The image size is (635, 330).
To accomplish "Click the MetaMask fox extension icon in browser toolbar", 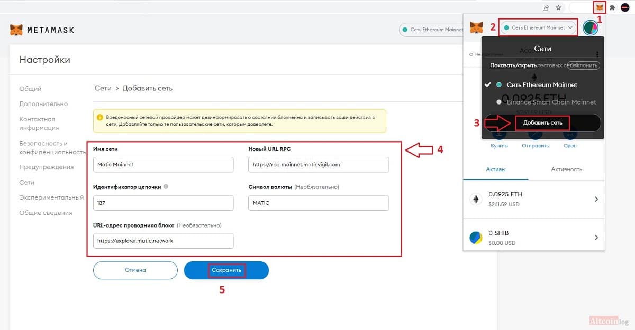I will [599, 8].
